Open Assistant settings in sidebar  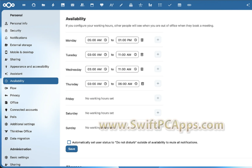pos(31,74)
